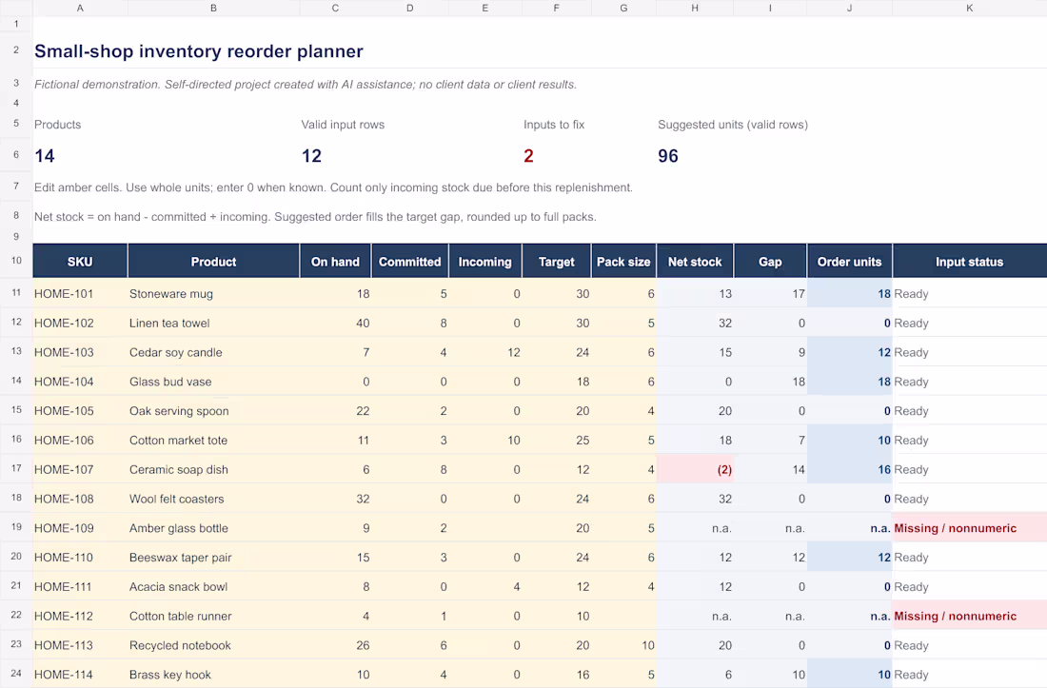1047x688 pixels.
Task: Click the 'Incoming' table header
Action: tap(484, 262)
